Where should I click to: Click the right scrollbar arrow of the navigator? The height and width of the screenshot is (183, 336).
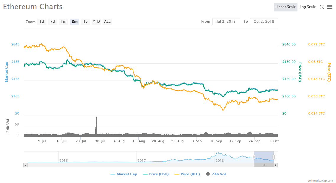[x=276, y=165]
